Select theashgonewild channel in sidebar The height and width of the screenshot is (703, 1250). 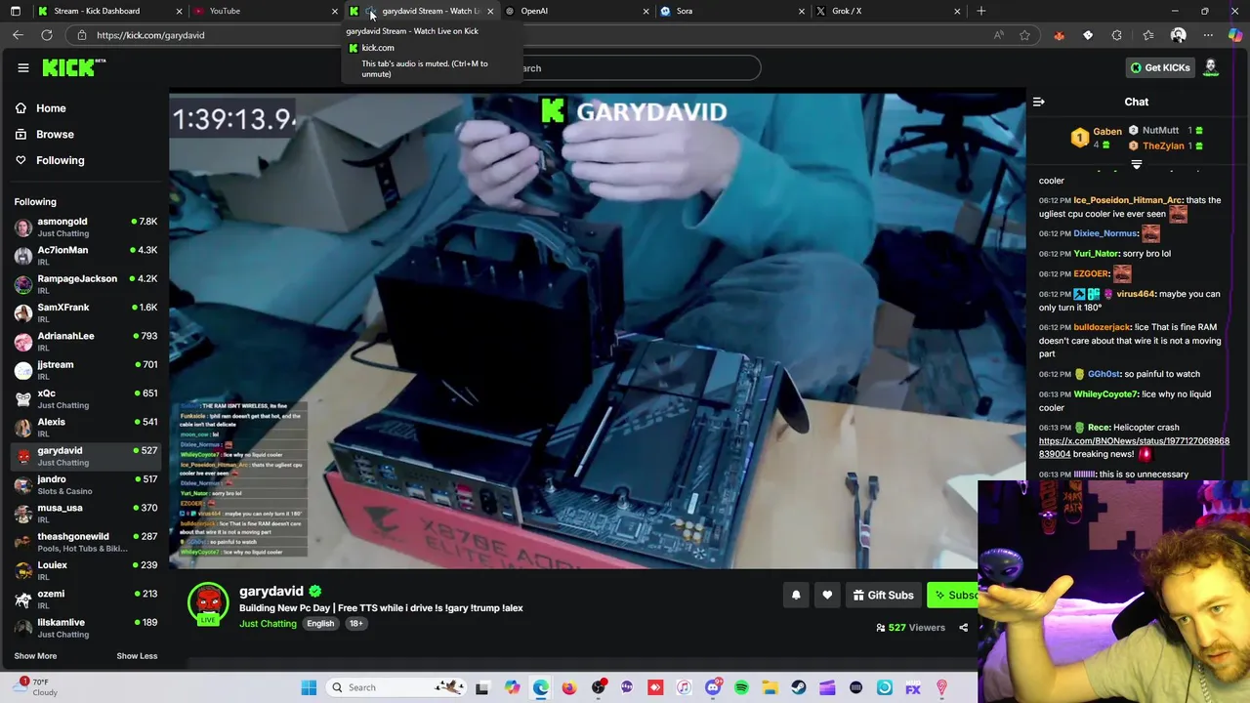86,542
